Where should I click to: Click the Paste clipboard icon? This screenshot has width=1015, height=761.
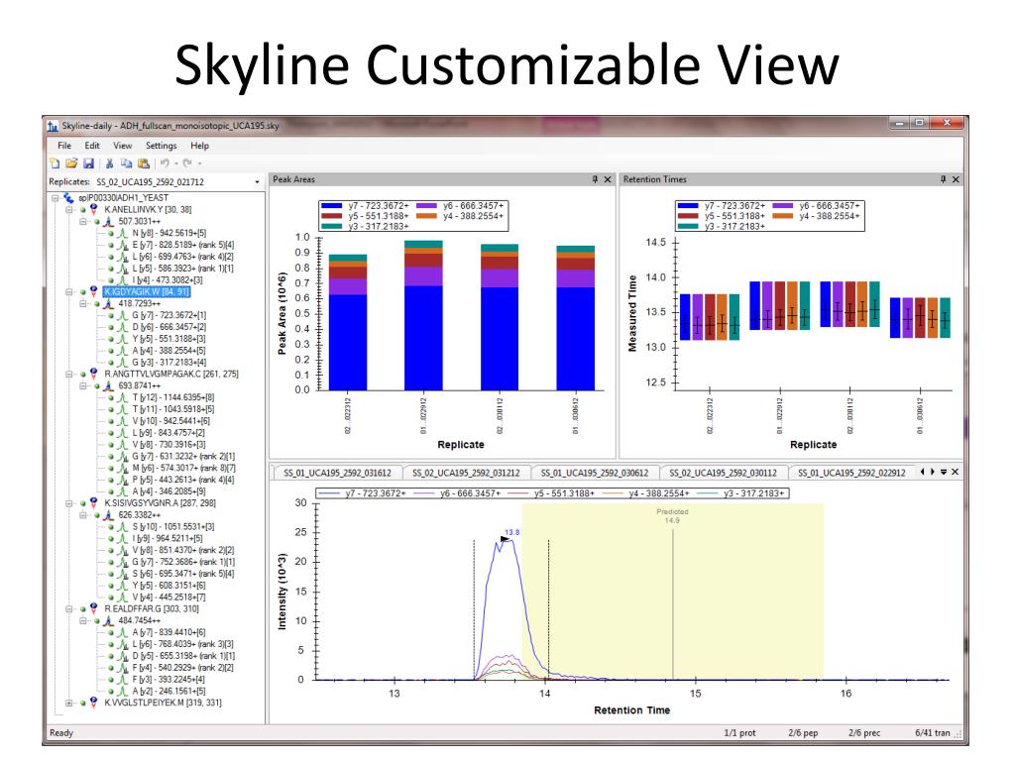(x=144, y=163)
